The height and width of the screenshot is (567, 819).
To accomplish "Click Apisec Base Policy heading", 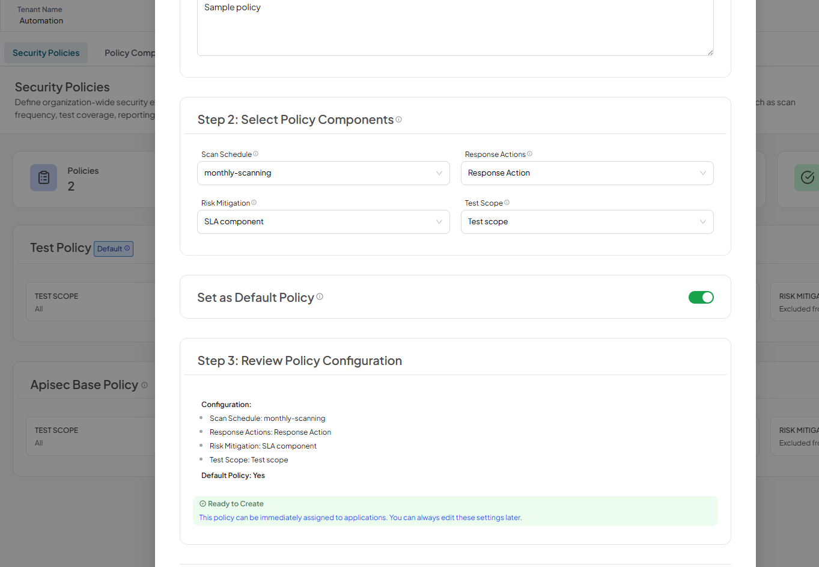I will coord(84,385).
